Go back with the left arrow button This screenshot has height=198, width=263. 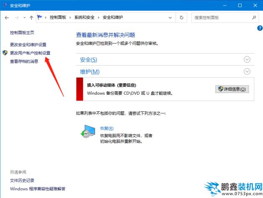[x=7, y=18]
